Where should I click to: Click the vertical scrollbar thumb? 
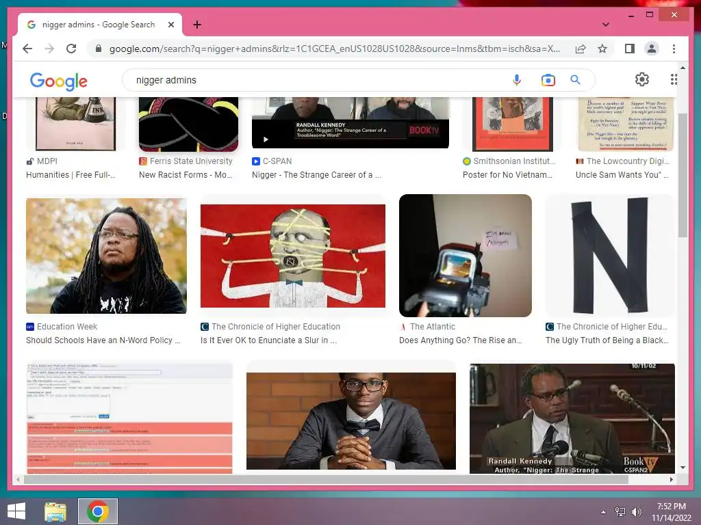tap(683, 175)
